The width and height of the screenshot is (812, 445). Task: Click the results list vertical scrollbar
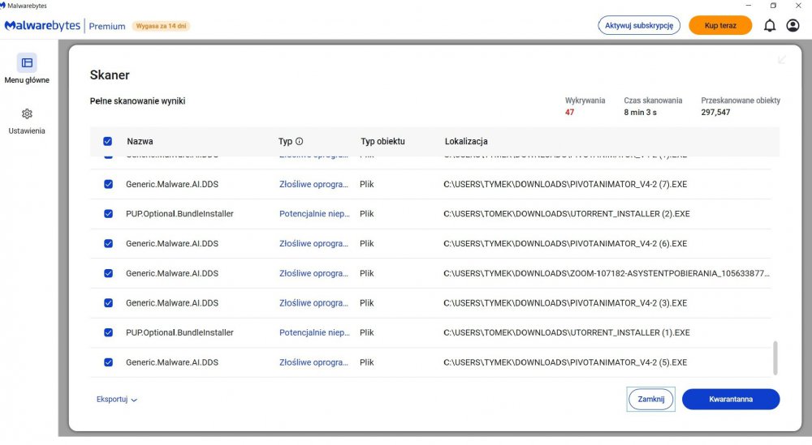(x=775, y=357)
